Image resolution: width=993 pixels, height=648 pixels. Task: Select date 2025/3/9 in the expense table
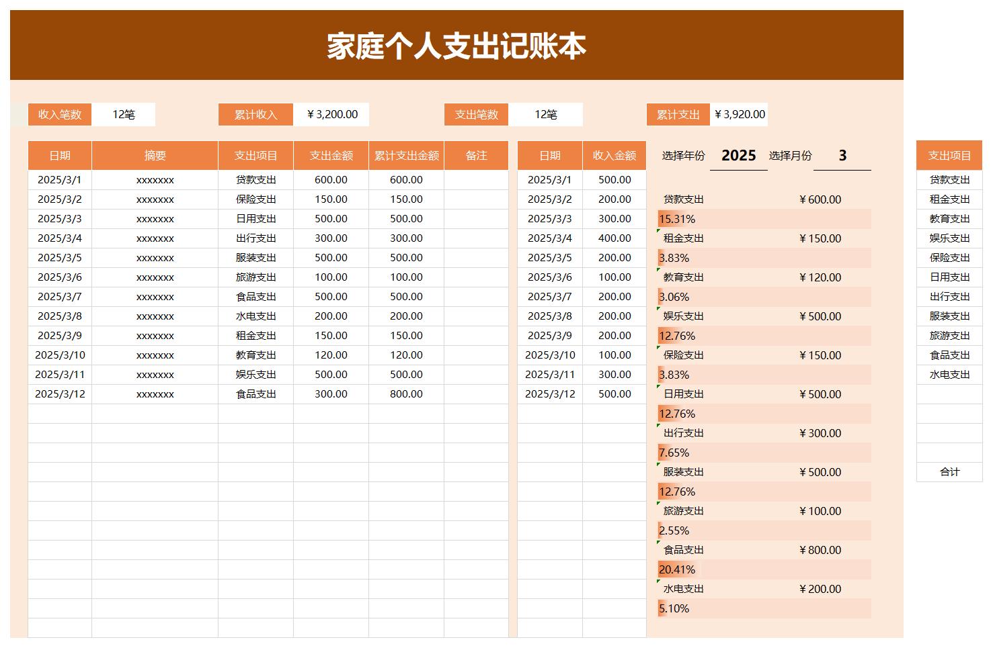click(x=60, y=335)
